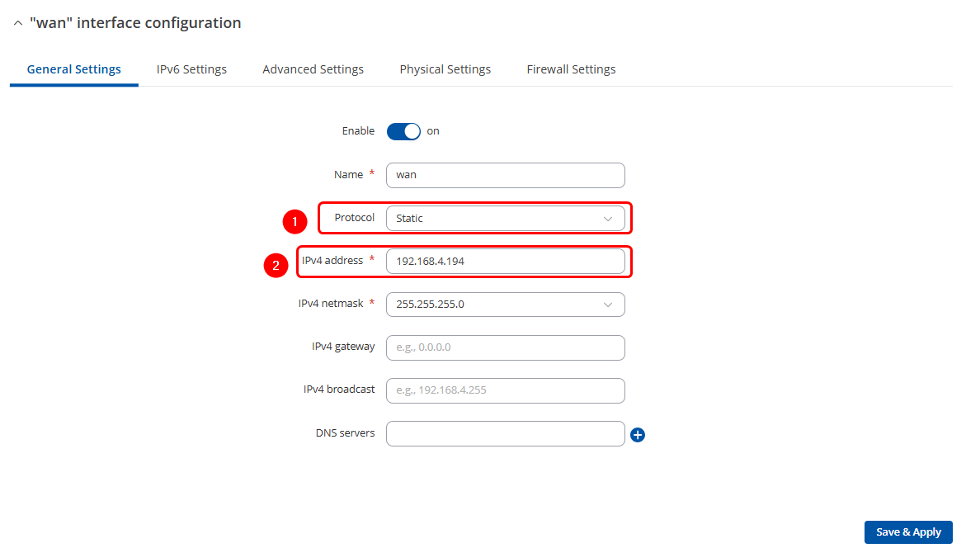
Task: Collapse the "wan" interface configuration section
Action: tap(18, 24)
